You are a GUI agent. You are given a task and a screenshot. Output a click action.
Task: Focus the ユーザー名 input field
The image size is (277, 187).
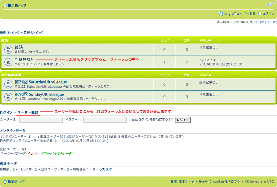pos(41,120)
